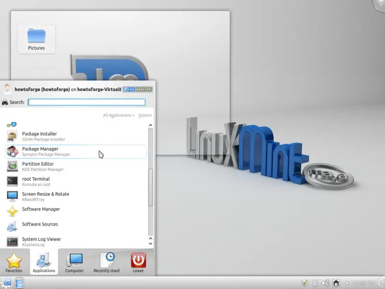Image resolution: width=385 pixels, height=289 pixels.
Task: Launch Package Installer (GDebi)
Action: pyautogui.click(x=76, y=136)
